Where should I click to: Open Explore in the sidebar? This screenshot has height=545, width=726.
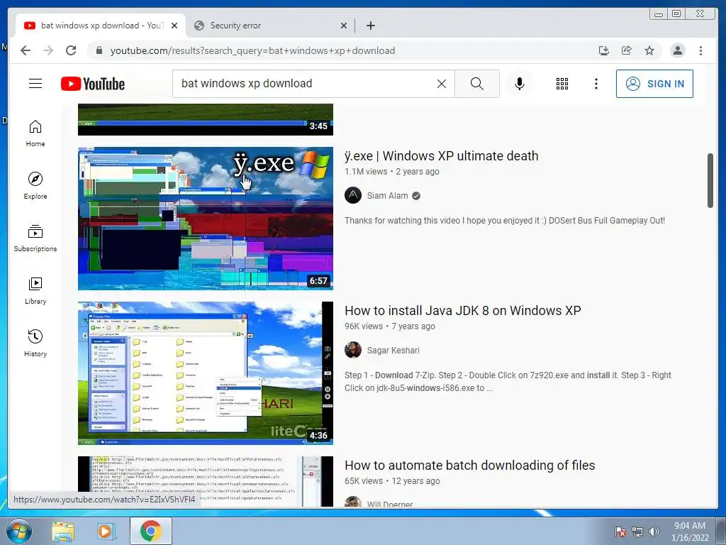35,186
